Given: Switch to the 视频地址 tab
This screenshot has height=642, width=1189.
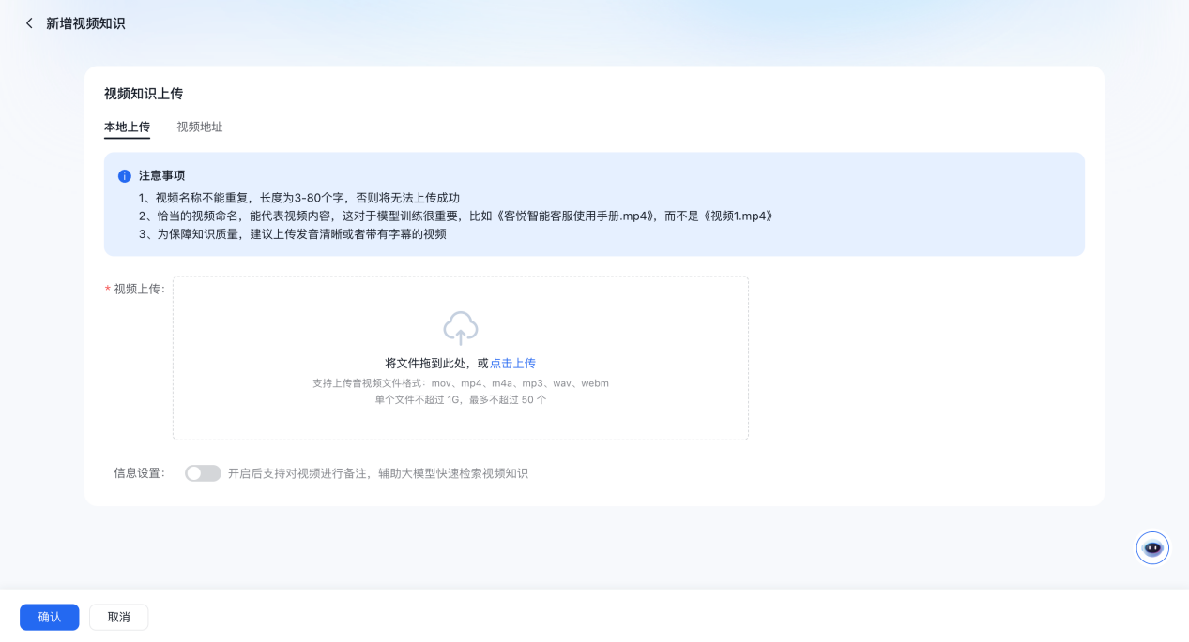Looking at the screenshot, I should coord(200,127).
